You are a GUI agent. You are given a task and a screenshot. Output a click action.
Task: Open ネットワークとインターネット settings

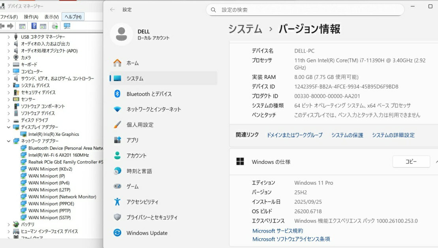(x=154, y=109)
